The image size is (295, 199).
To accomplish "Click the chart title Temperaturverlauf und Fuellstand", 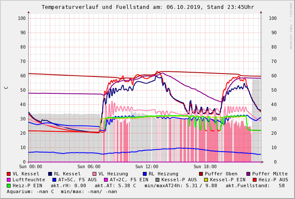I will pyautogui.click(x=147, y=7).
